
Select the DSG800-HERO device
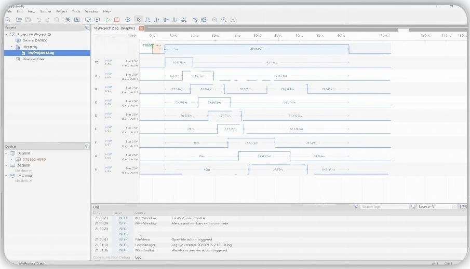34,160
